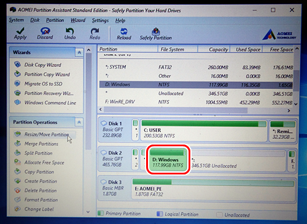
Task: Open the Help menu
Action: point(120,21)
